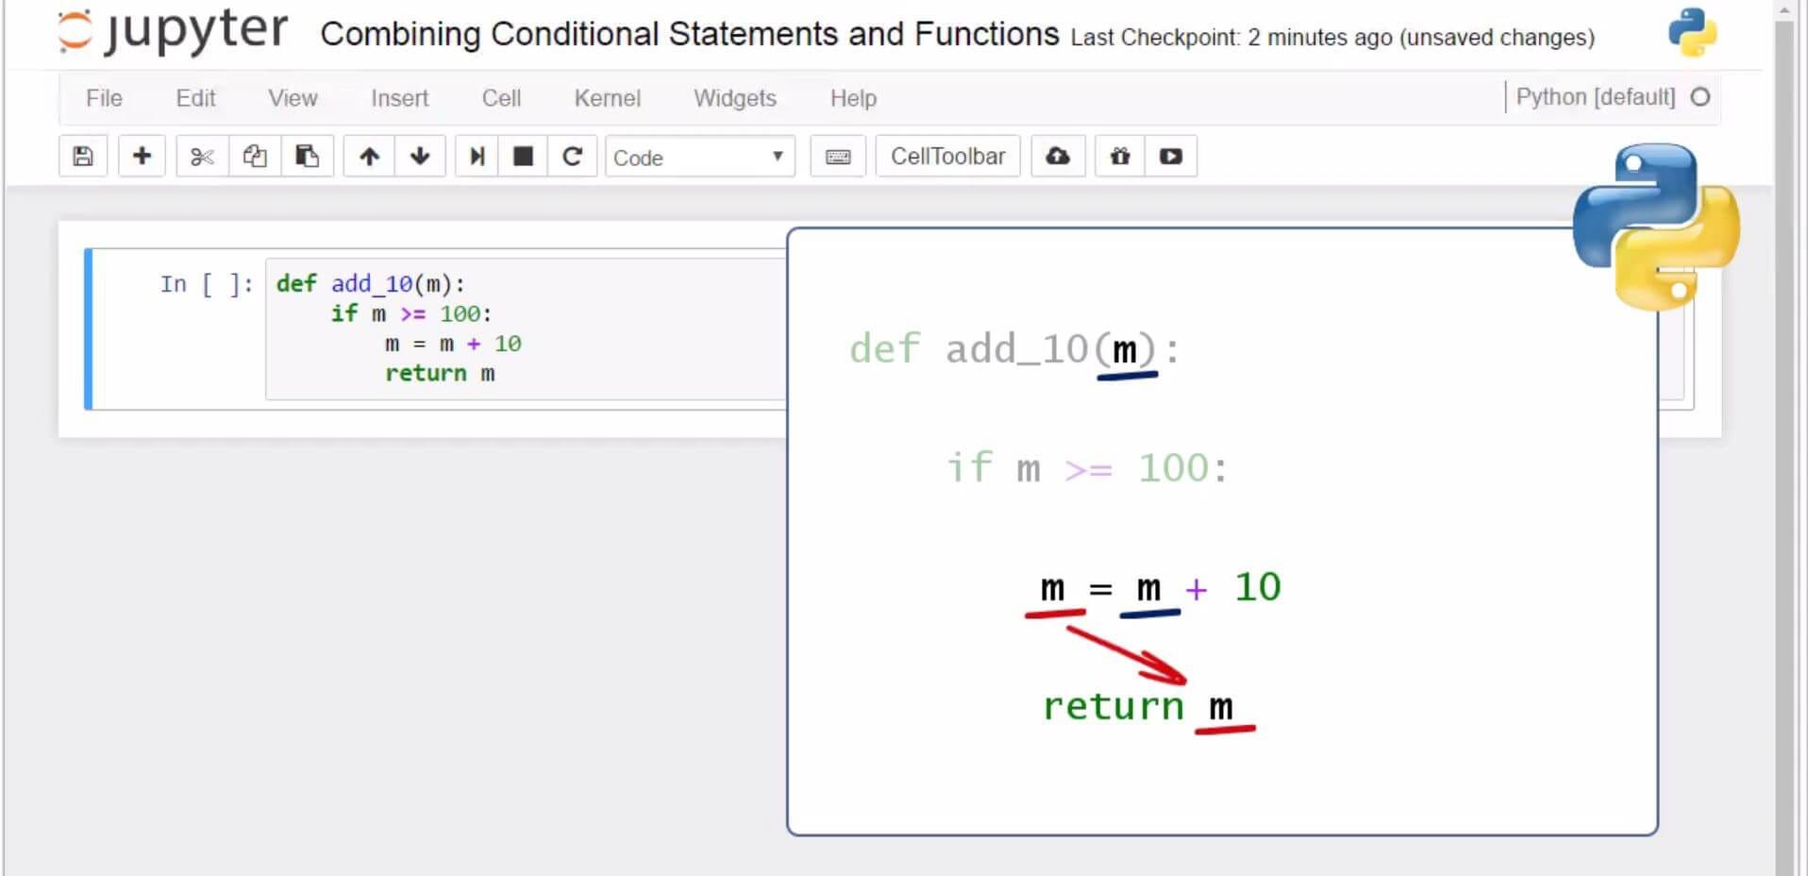Screen dimensions: 1808x876
Task: Open the File menu
Action: [104, 98]
